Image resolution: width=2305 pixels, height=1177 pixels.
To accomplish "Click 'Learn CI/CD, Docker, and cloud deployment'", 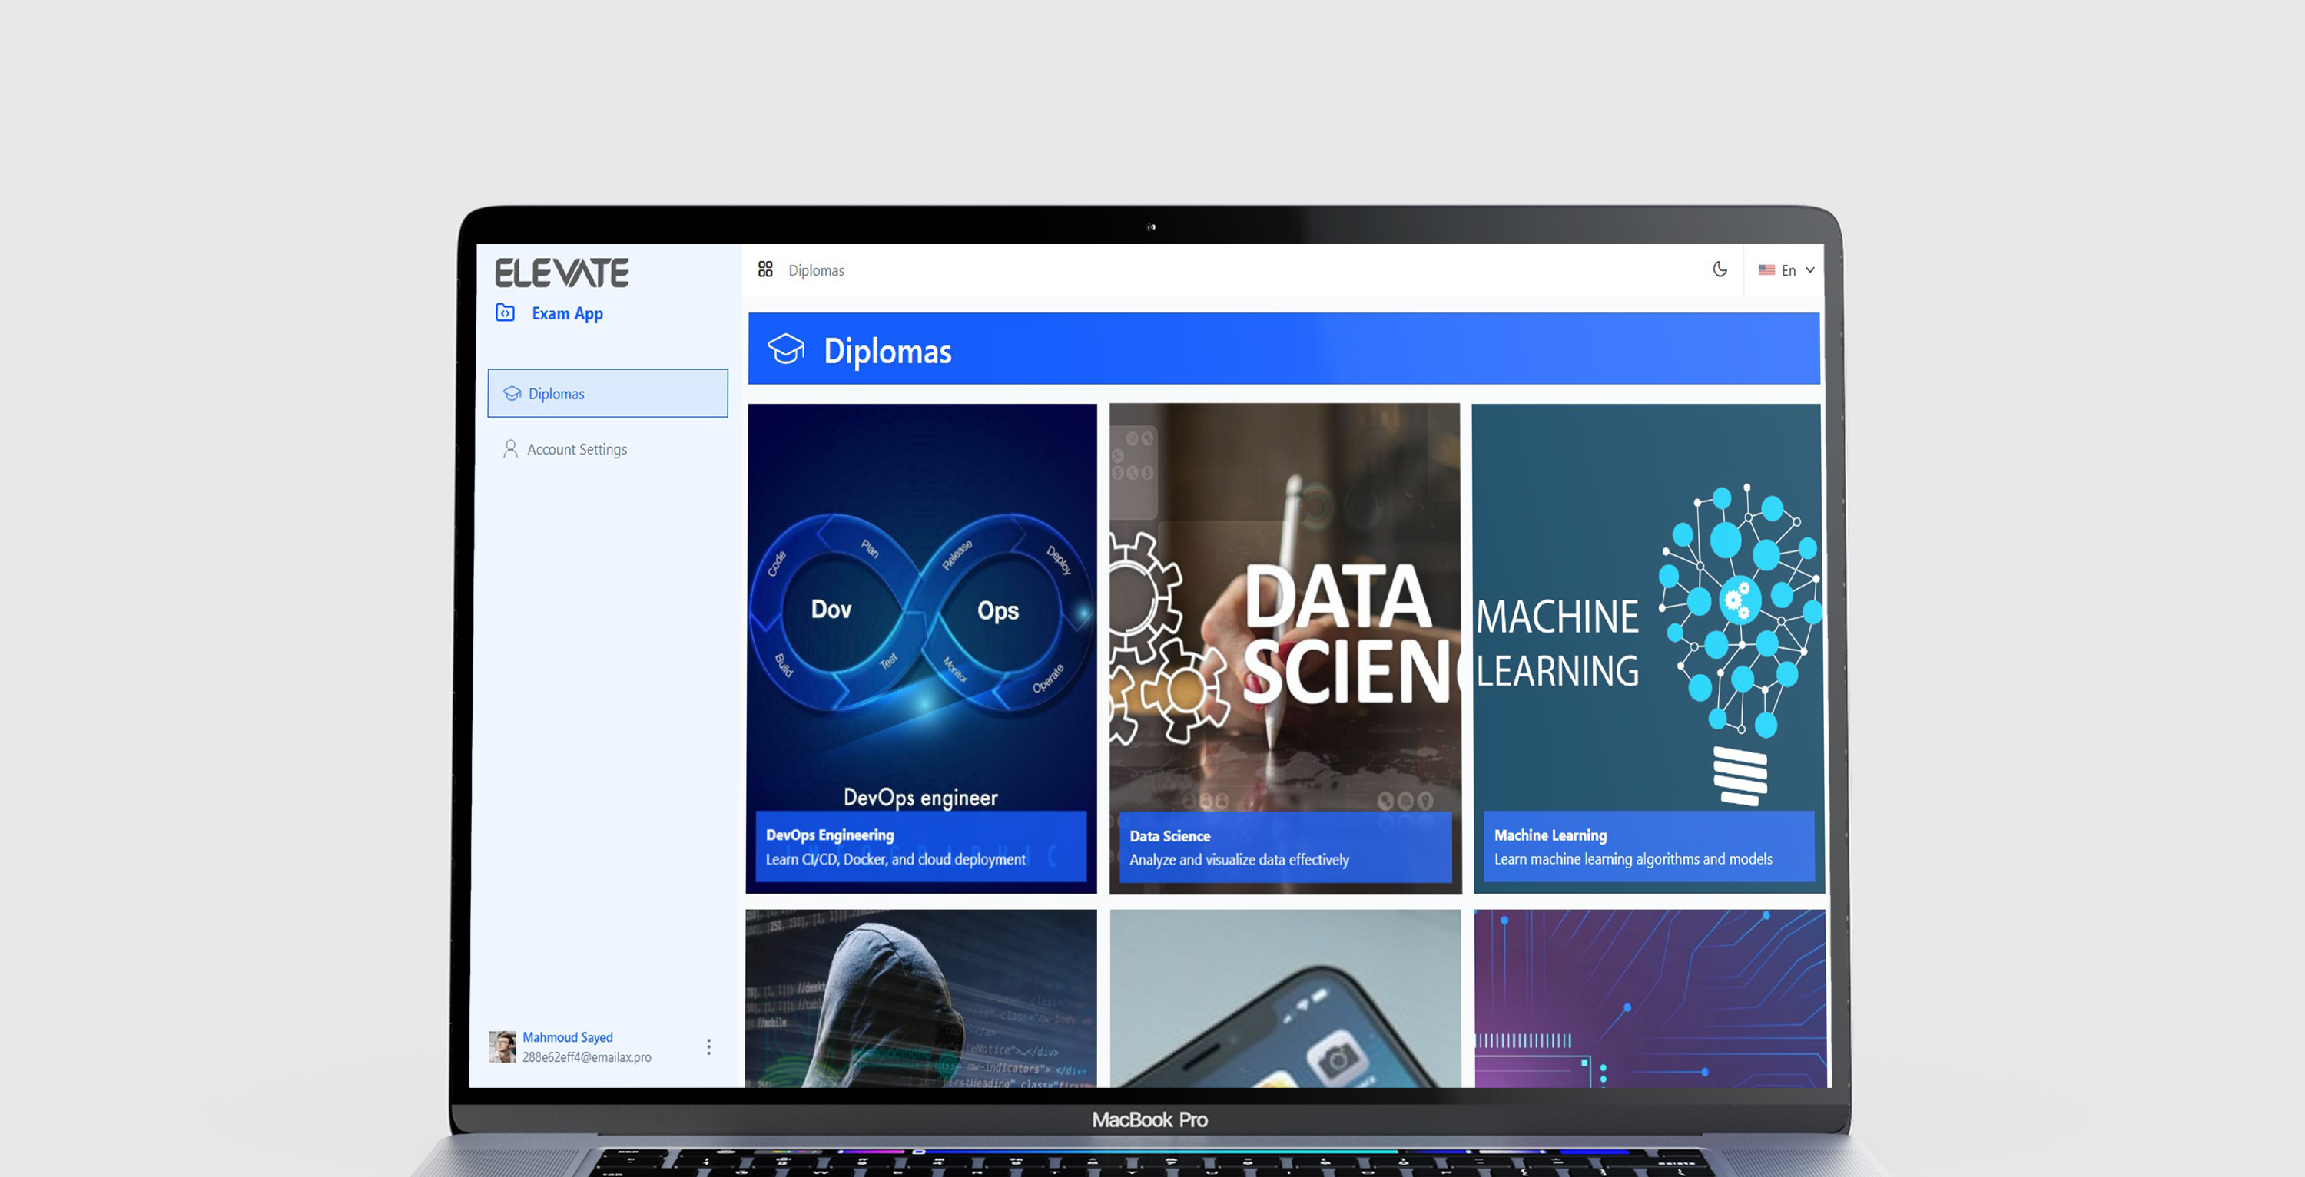I will (x=896, y=859).
